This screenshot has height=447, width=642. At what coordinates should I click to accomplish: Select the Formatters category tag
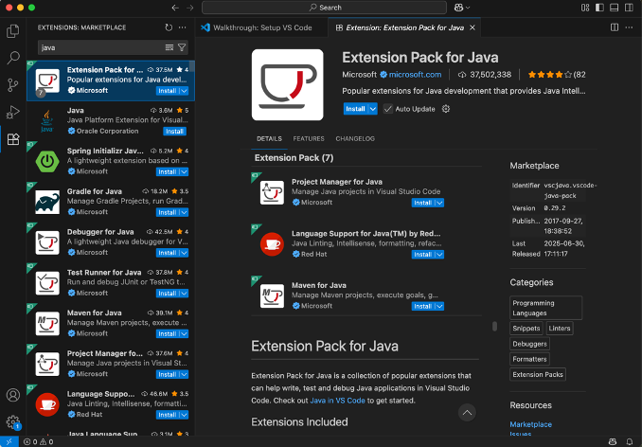pyautogui.click(x=529, y=359)
